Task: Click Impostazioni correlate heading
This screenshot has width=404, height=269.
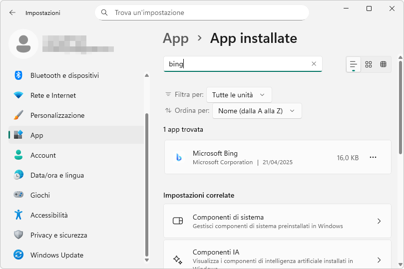Action: tap(199, 195)
